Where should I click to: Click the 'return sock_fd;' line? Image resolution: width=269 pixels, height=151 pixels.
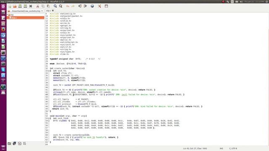60,109
